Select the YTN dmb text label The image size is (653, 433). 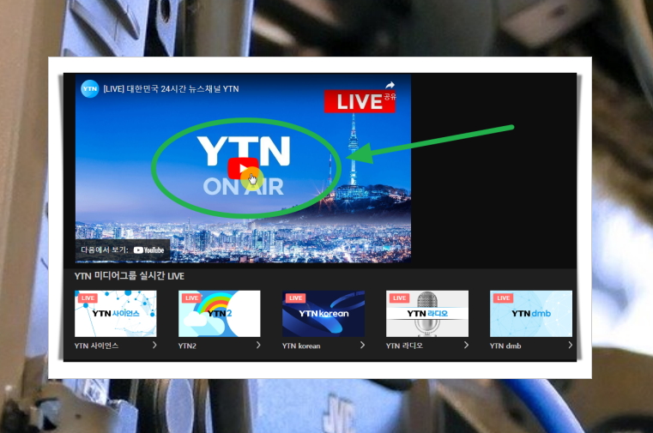pyautogui.click(x=505, y=346)
